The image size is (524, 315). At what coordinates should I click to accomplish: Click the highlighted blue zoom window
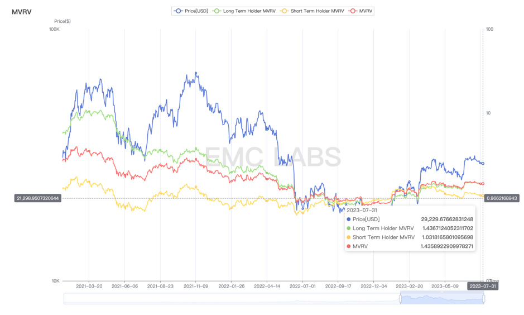[x=442, y=299]
